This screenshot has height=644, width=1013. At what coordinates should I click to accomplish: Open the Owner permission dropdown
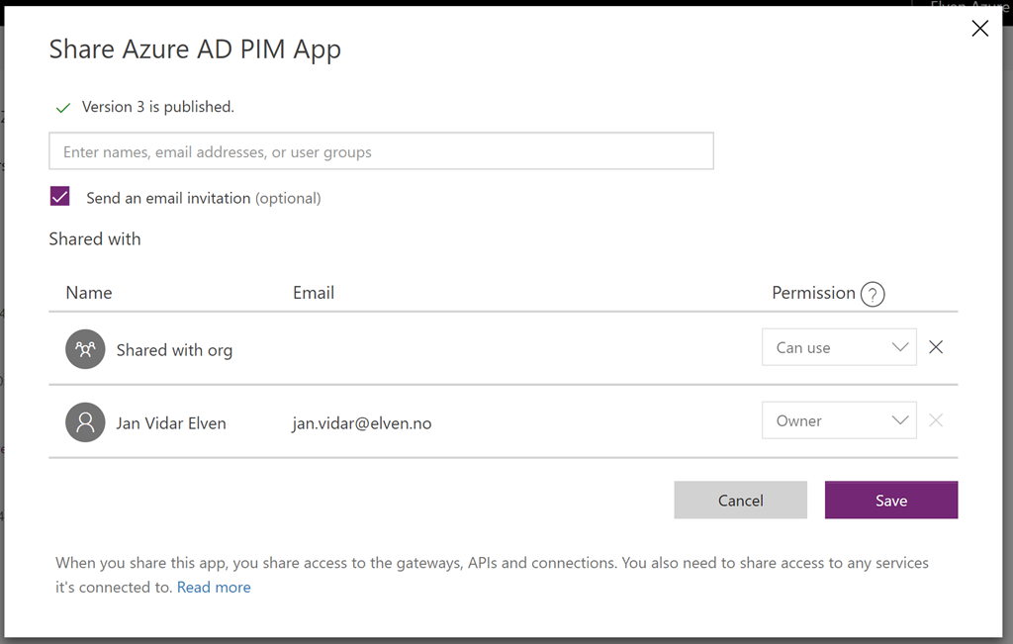click(x=839, y=420)
